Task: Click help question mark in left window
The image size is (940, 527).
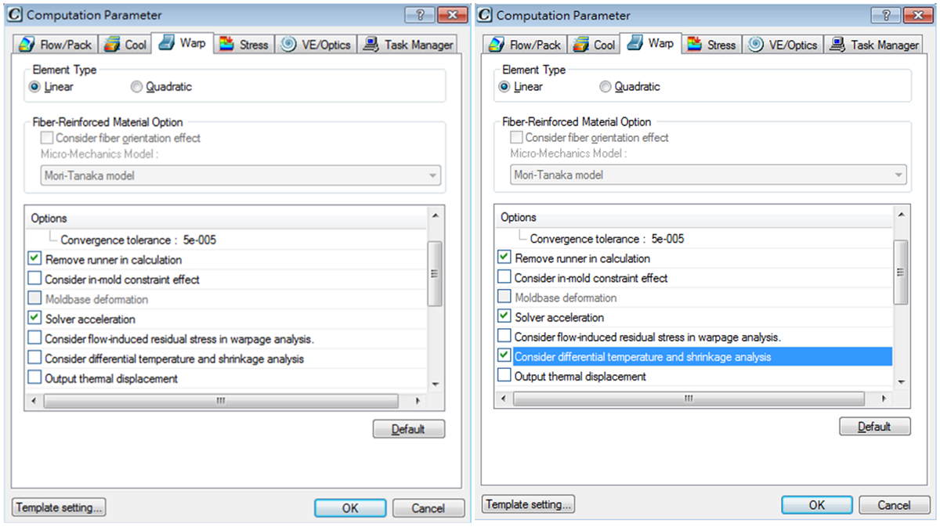Action: 419,15
